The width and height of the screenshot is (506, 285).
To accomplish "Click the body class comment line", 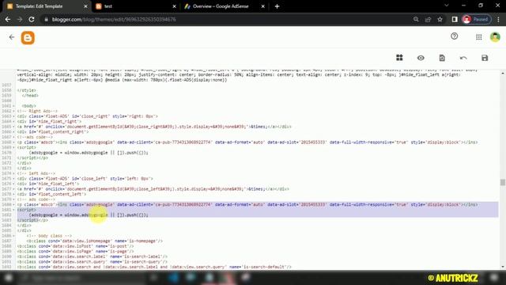I will pyautogui.click(x=49, y=236).
